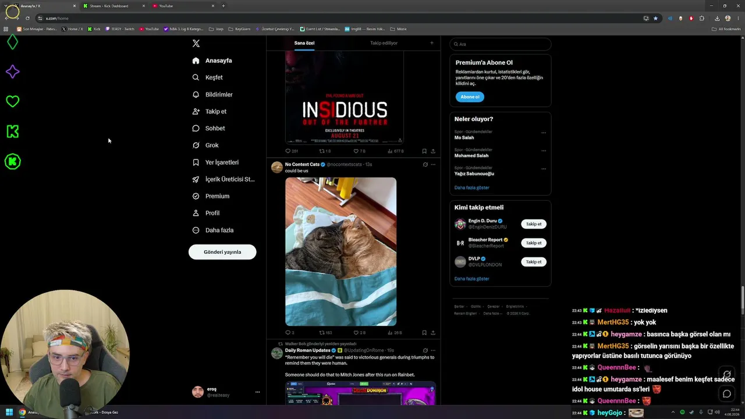Open more options for Mo Salah trend

click(x=544, y=133)
